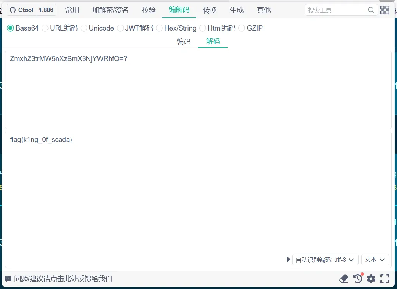
Task: Expand the triangle beside encoding selector
Action: click(289, 260)
